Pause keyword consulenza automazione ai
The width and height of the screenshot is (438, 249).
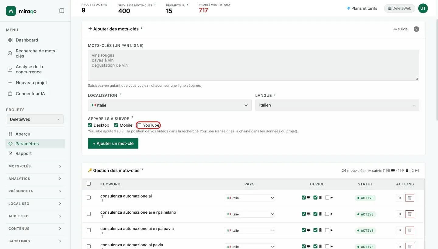400,198
